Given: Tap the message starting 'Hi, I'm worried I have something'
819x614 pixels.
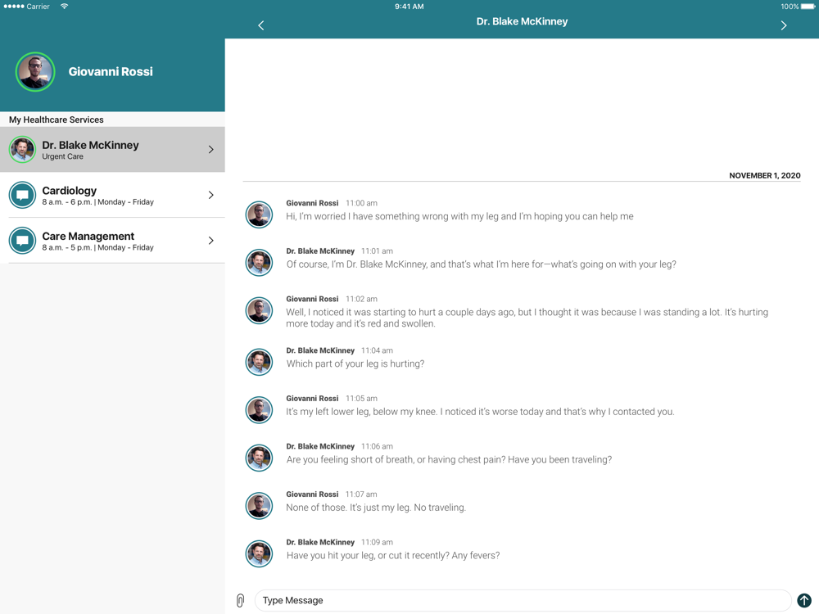Looking at the screenshot, I should [459, 216].
